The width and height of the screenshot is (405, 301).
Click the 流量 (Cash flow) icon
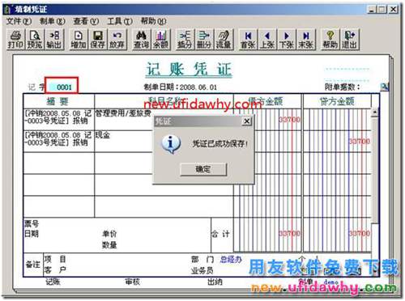224,40
